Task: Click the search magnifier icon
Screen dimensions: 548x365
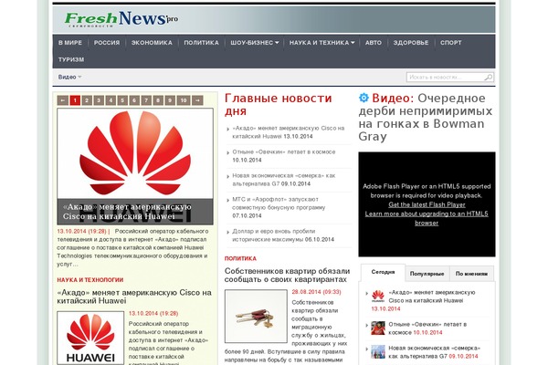Action: click(489, 77)
